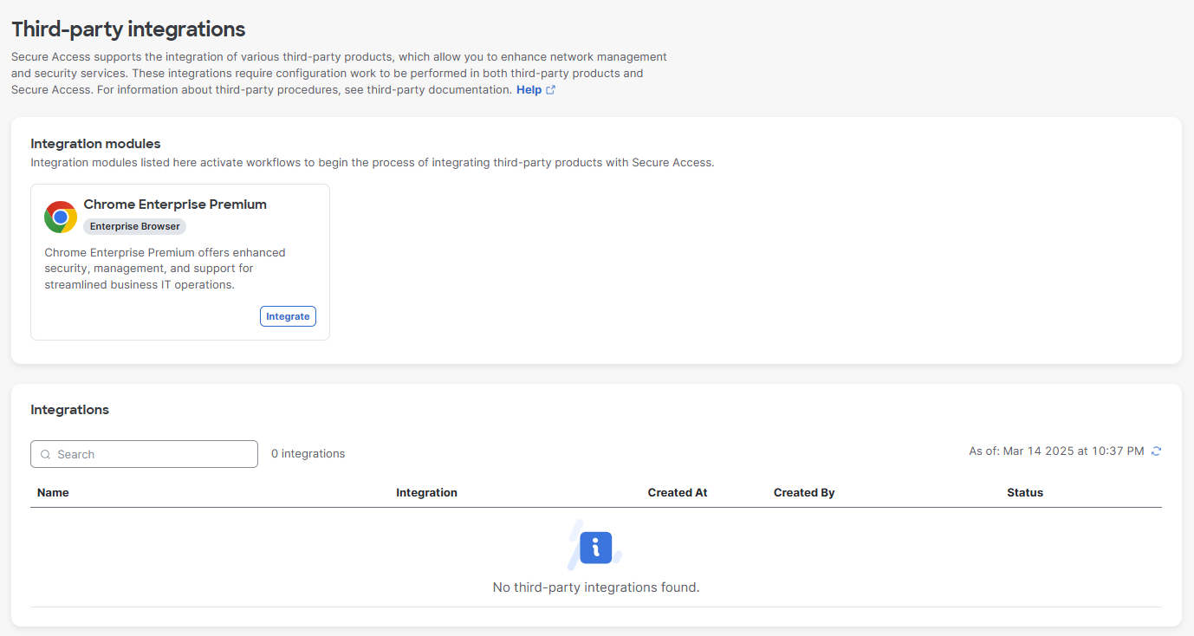Image resolution: width=1194 pixels, height=636 pixels.
Task: Click the Third-party integrations page title
Action: pyautogui.click(x=128, y=29)
